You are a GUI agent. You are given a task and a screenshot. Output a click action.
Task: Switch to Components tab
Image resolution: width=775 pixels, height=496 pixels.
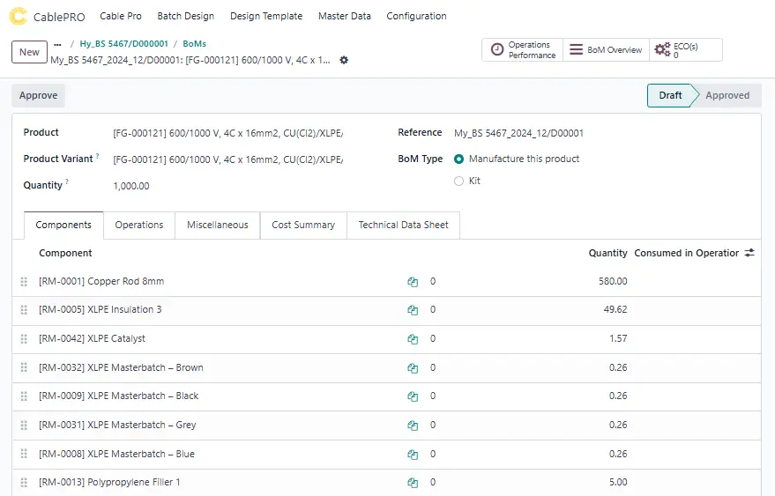63,226
